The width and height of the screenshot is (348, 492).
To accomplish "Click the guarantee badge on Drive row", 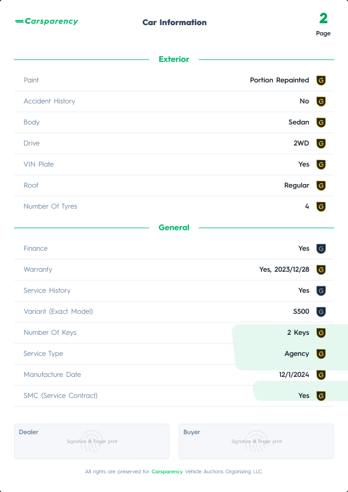I will point(321,143).
